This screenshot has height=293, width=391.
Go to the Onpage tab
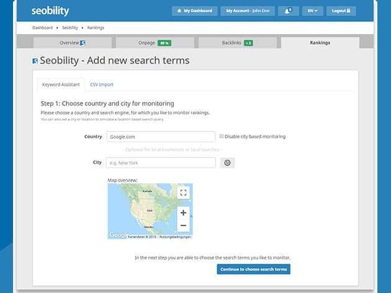coord(155,43)
